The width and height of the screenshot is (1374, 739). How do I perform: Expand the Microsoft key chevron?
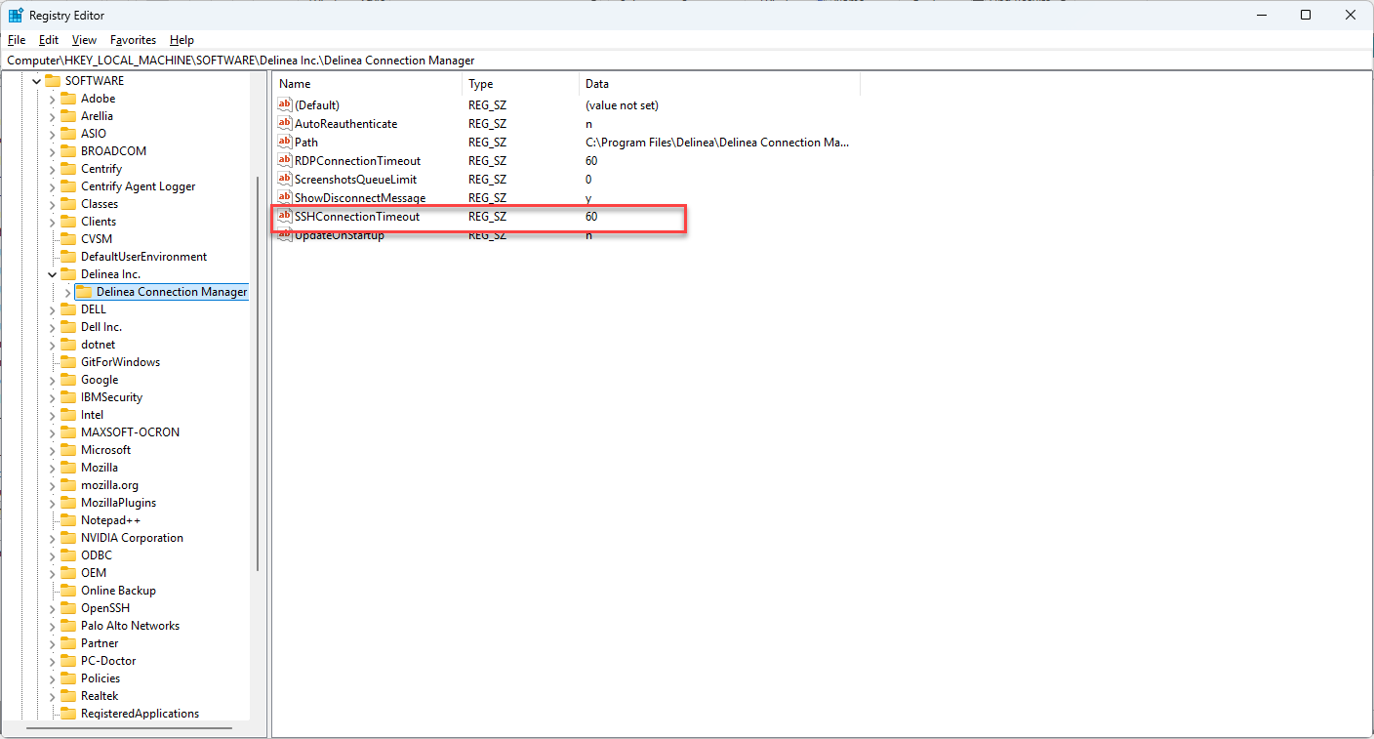pyautogui.click(x=52, y=450)
